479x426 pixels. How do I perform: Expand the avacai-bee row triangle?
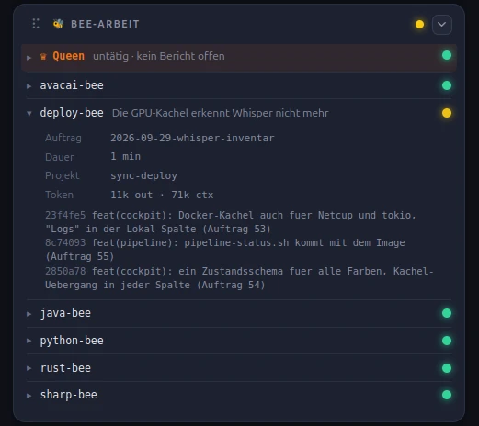(x=29, y=86)
